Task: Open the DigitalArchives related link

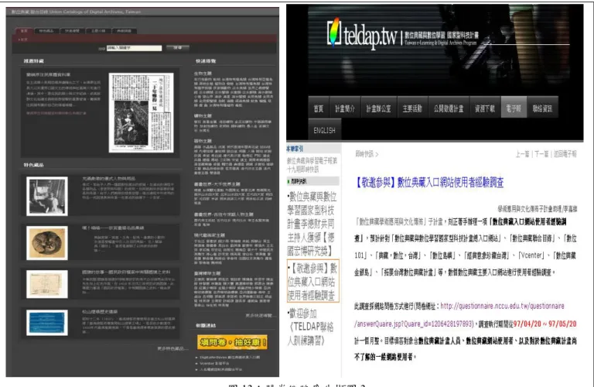Action: point(230,357)
